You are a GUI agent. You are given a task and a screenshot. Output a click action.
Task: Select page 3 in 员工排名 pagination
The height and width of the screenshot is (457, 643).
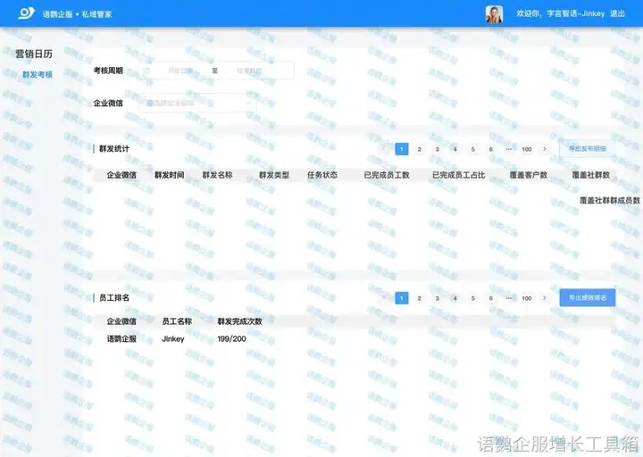pos(437,298)
